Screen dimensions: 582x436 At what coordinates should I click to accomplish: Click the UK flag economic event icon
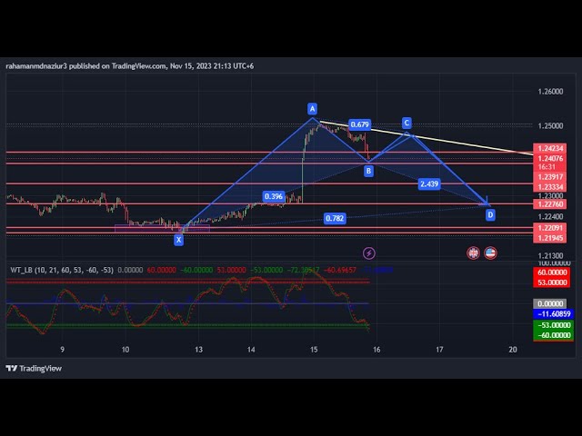coord(473,253)
